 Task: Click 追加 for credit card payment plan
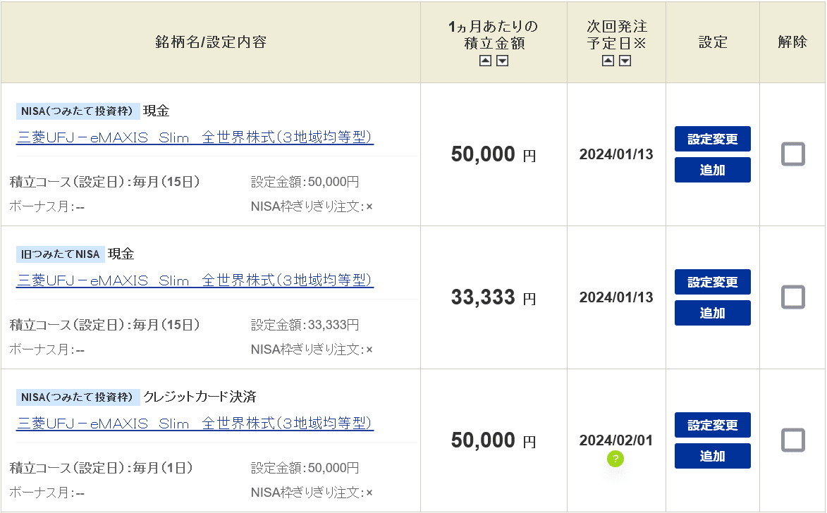coord(713,455)
